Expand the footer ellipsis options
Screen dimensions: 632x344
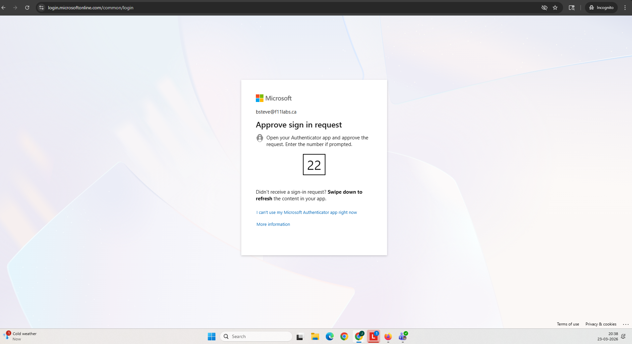tap(625, 324)
